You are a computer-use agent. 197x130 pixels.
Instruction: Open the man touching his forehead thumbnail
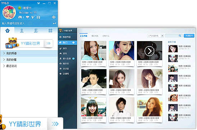point(94,79)
